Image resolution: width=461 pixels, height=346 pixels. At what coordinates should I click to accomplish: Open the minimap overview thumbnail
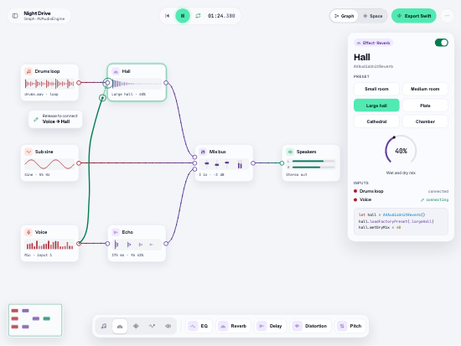(35, 320)
